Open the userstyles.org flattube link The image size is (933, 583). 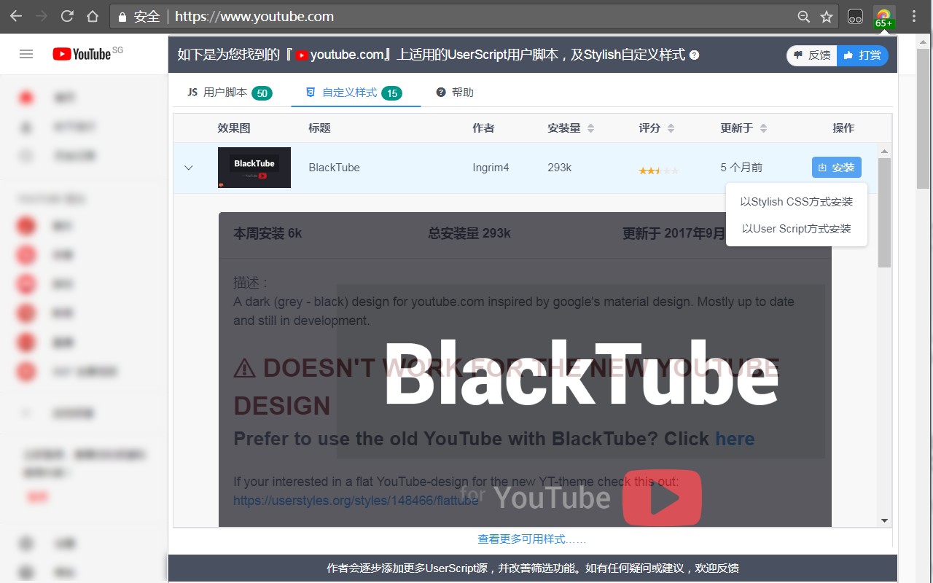point(356,501)
